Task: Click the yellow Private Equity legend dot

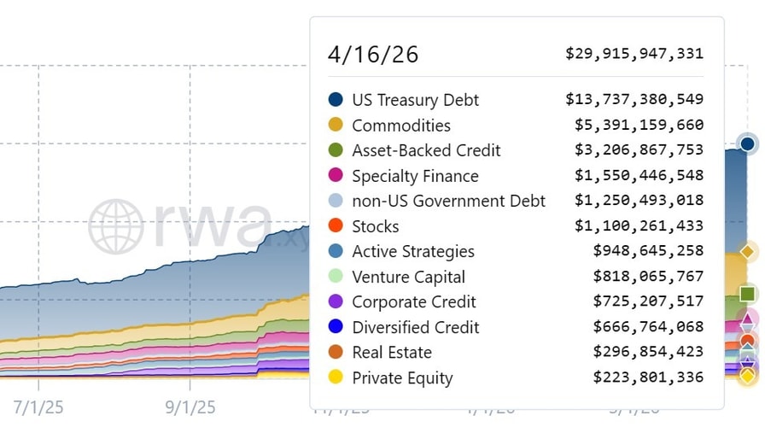Action: (336, 377)
